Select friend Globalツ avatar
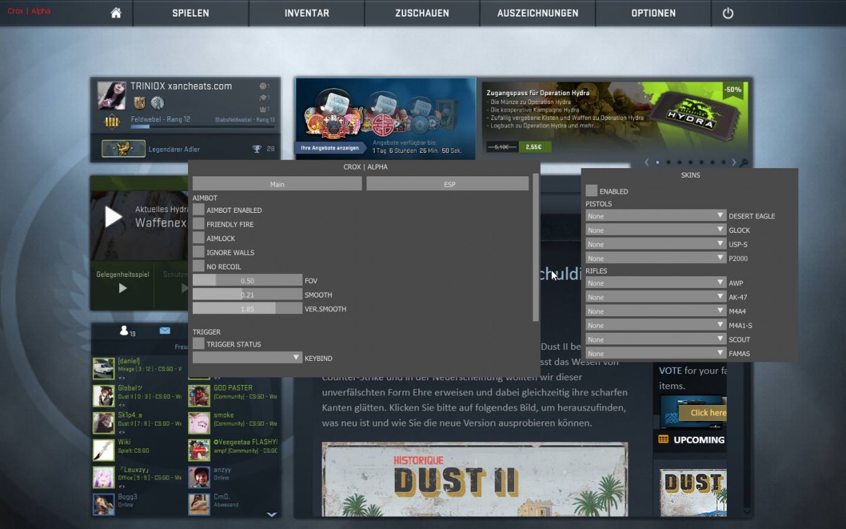Viewport: 846px width, 529px height. [103, 395]
